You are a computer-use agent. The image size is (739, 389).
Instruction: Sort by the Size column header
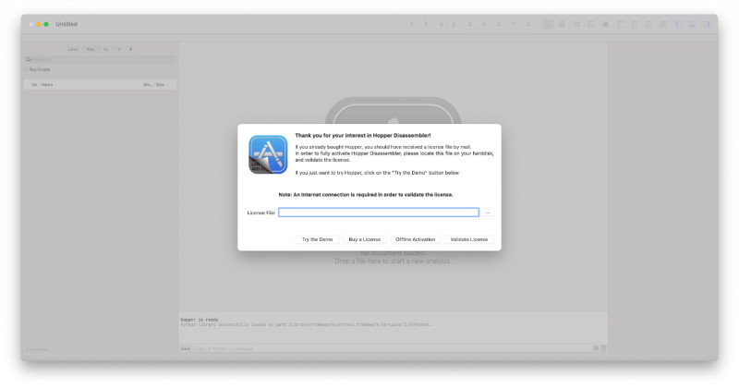click(x=160, y=85)
